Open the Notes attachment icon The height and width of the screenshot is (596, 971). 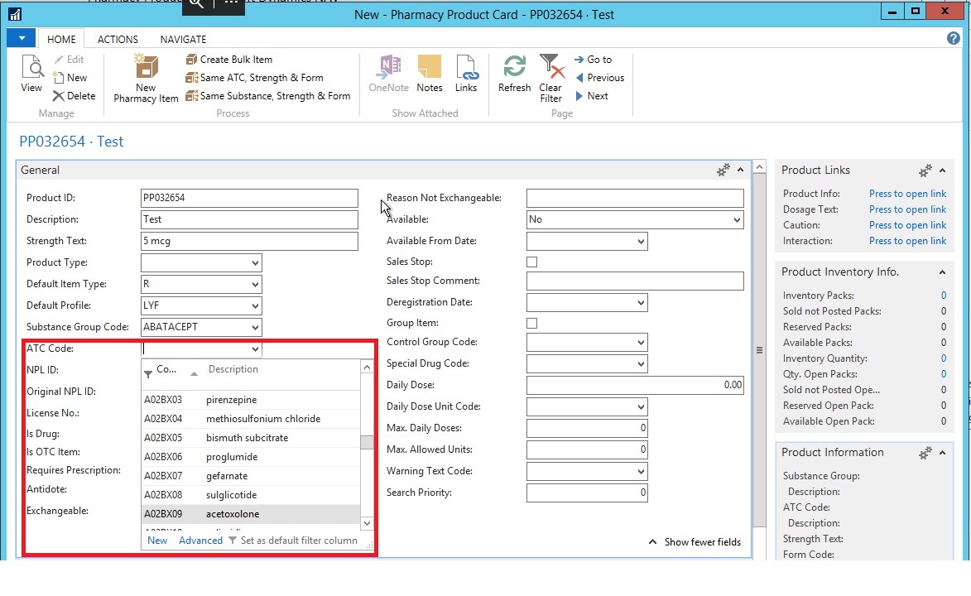coord(429,70)
